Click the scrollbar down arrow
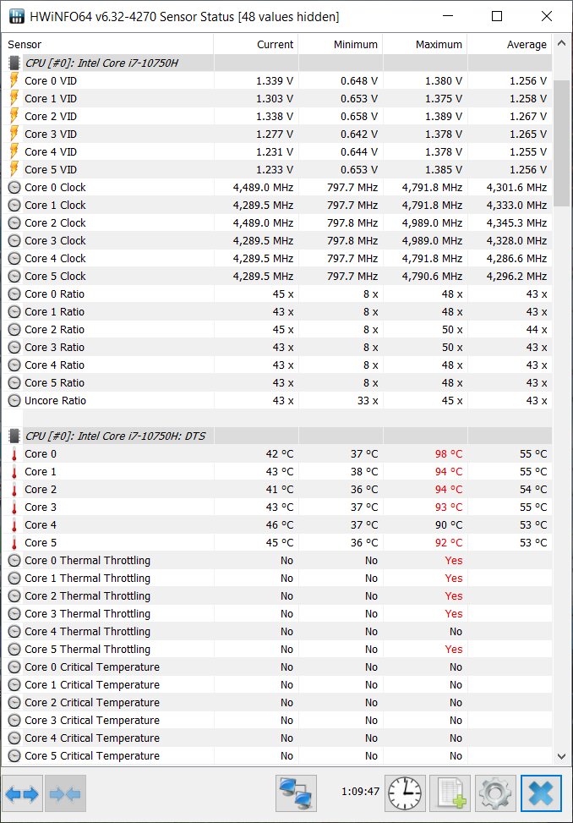This screenshot has height=823, width=573. pos(561,756)
